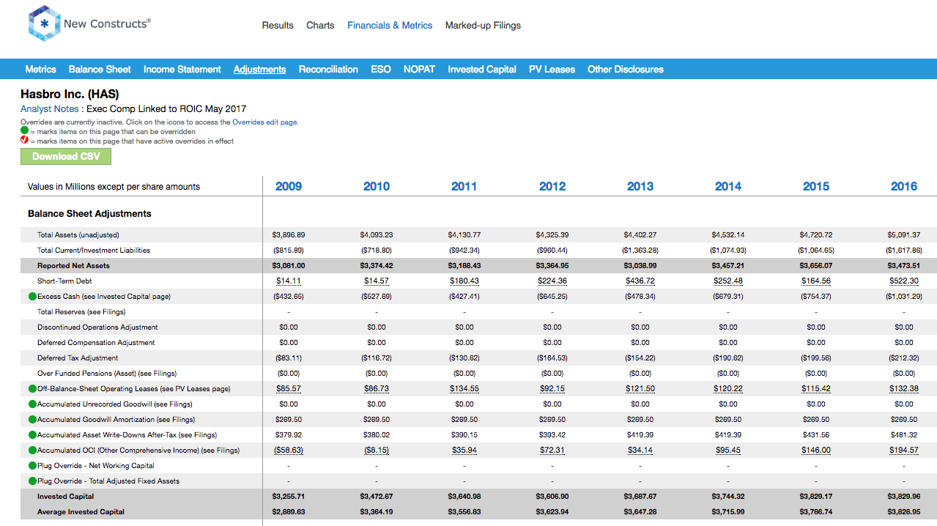
Task: Click the Total Current/Investment Liabilities label
Action: pyautogui.click(x=94, y=251)
